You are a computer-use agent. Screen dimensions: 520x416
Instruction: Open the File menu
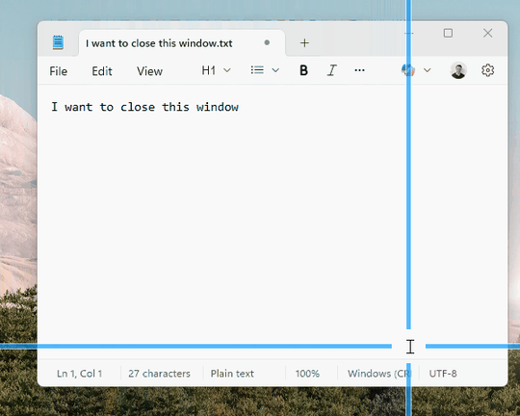[59, 71]
